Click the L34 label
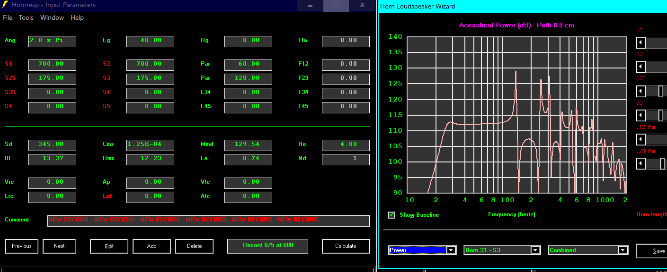Screen dimensions: 667x272 (205, 92)
